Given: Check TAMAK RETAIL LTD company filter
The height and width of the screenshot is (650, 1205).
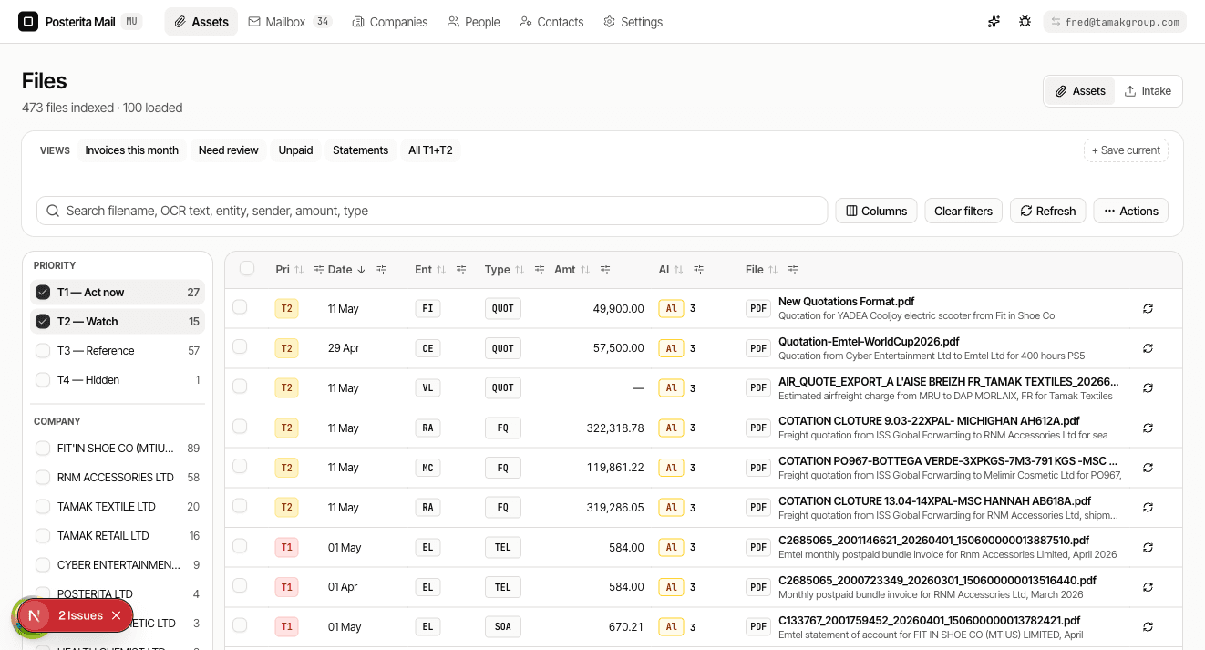Looking at the screenshot, I should click(x=43, y=536).
